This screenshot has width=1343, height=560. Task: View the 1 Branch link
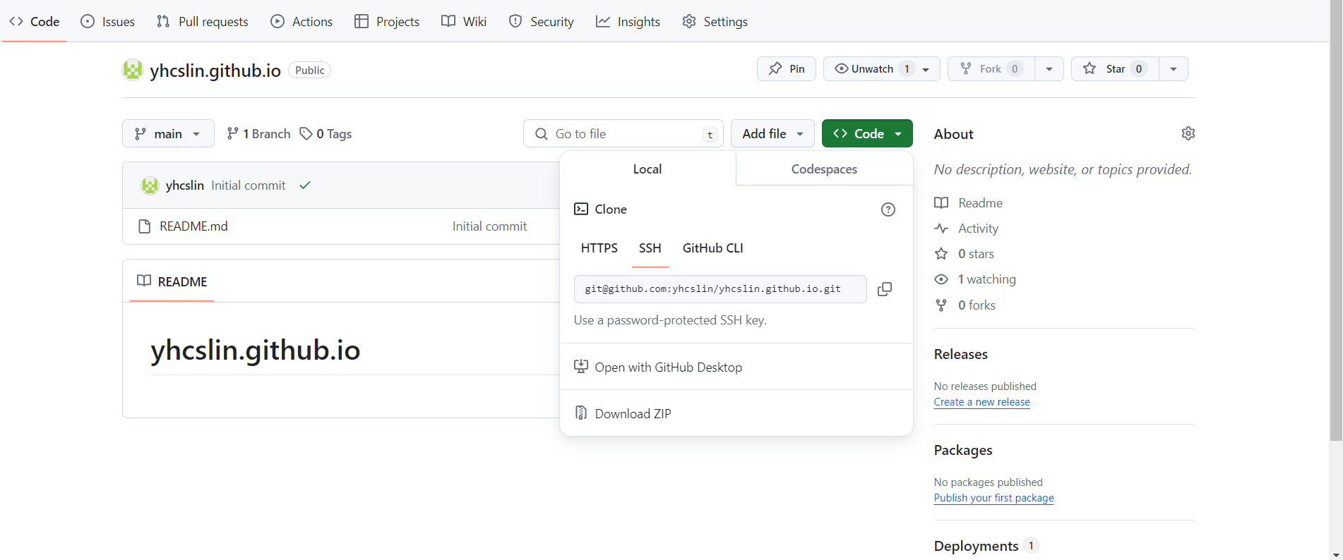[258, 133]
